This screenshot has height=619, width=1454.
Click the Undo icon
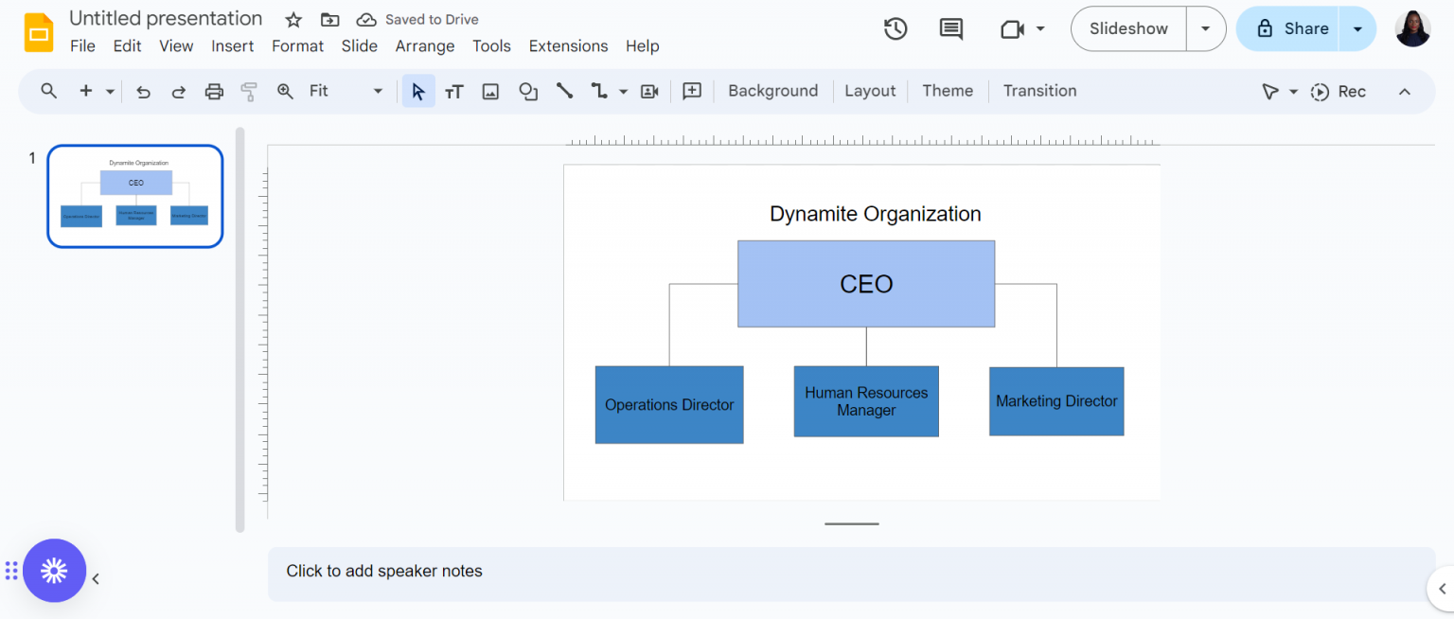143,91
